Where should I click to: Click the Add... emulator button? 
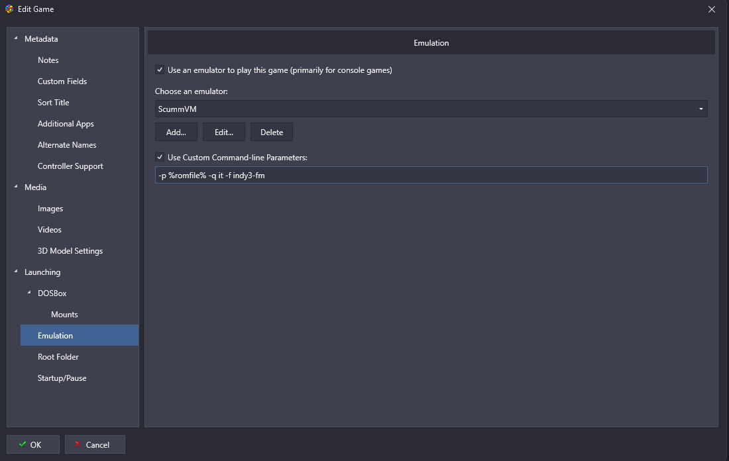pyautogui.click(x=176, y=132)
